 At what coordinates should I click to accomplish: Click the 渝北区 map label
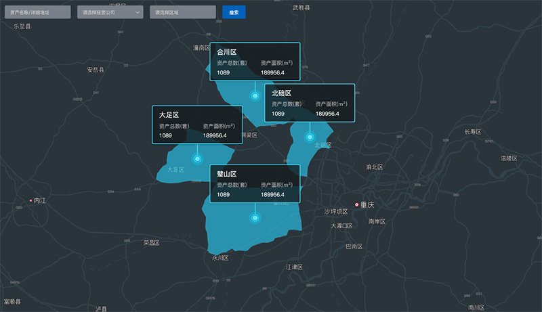point(375,167)
